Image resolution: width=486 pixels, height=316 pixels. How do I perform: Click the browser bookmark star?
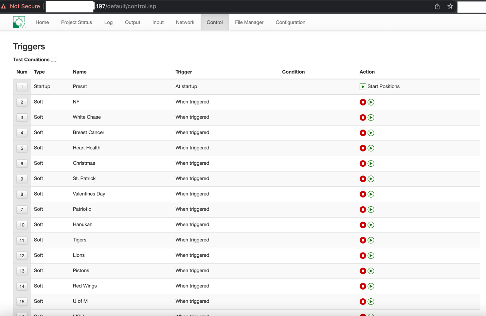click(450, 6)
